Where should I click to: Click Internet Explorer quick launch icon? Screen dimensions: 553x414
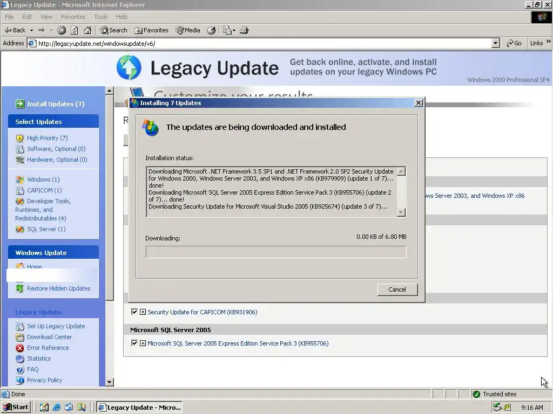(56, 408)
